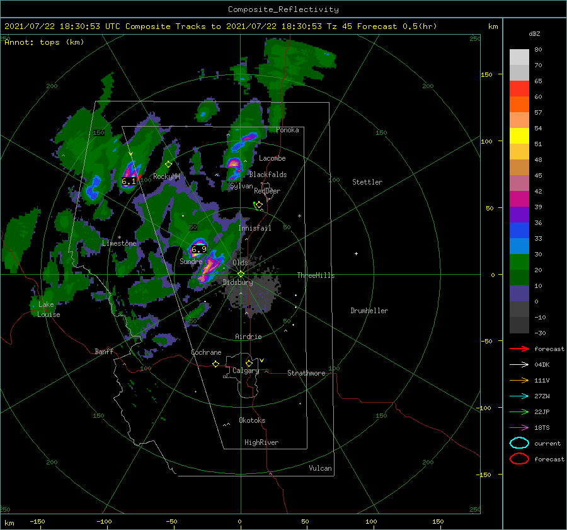Click the Ponoka city label
567x530 pixels.
point(287,130)
